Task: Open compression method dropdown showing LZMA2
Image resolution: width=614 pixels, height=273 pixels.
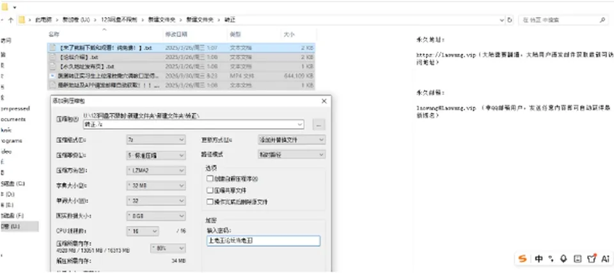Action: point(155,171)
